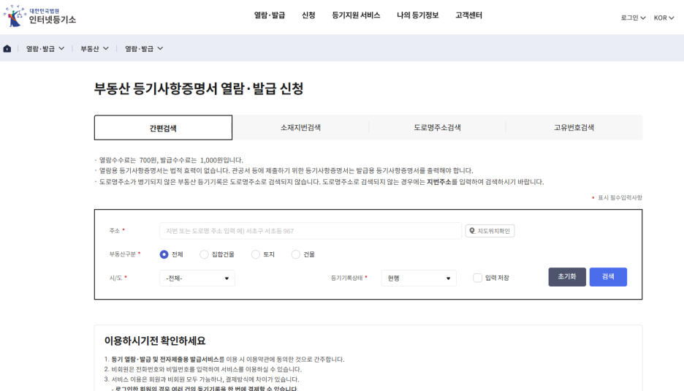Click the bold 지번주소 text in notice
The width and height of the screenshot is (684, 391).
click(x=439, y=182)
